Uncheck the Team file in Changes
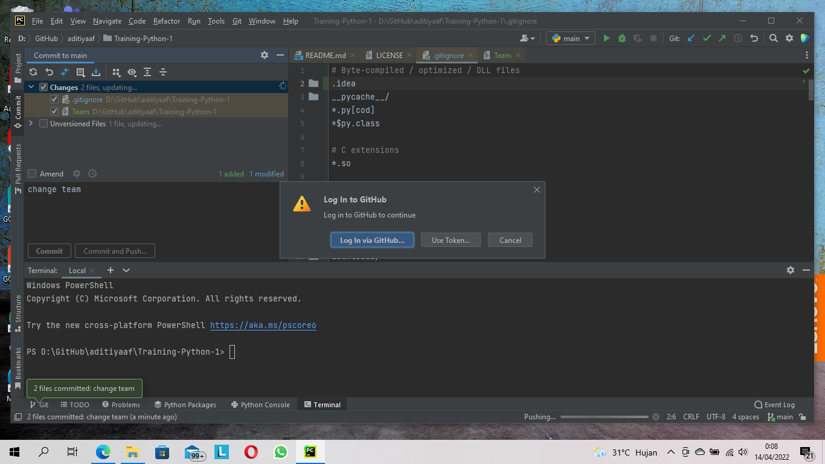The image size is (825, 464). click(x=54, y=111)
